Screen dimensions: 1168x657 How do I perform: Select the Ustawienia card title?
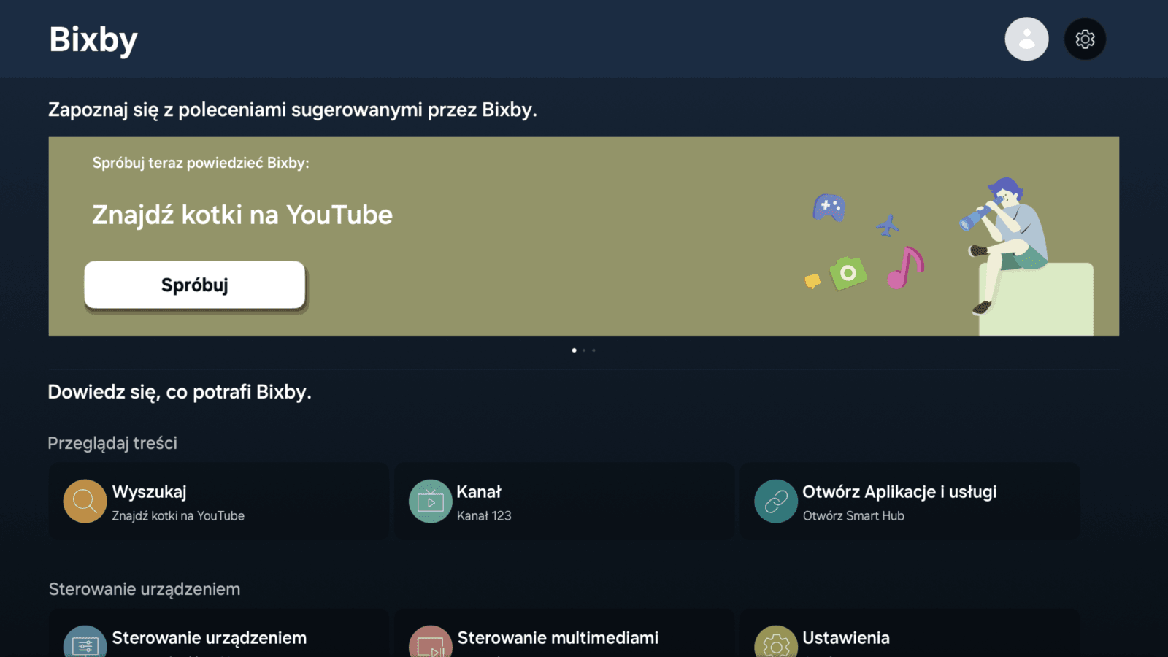click(845, 638)
